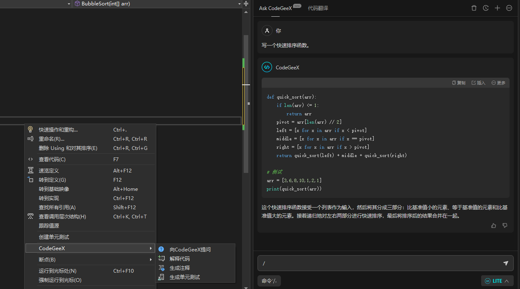
Task: Clear chat history with the trash icon
Action: point(474,8)
